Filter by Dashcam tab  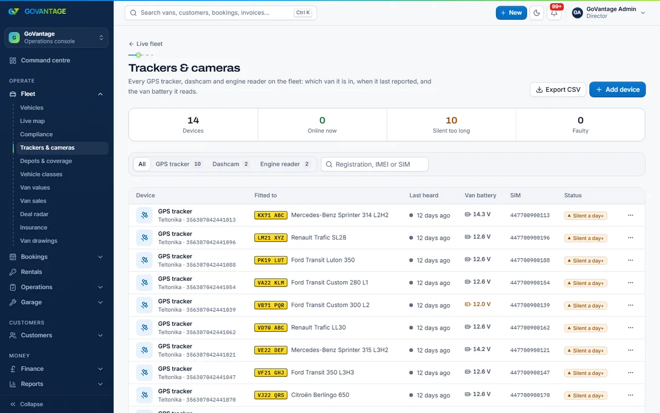pos(231,164)
